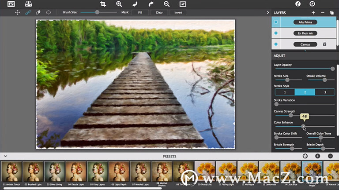The width and height of the screenshot is (339, 190).
Task: Click the Adjust panel vertical scrollbar
Action: click(x=338, y=100)
